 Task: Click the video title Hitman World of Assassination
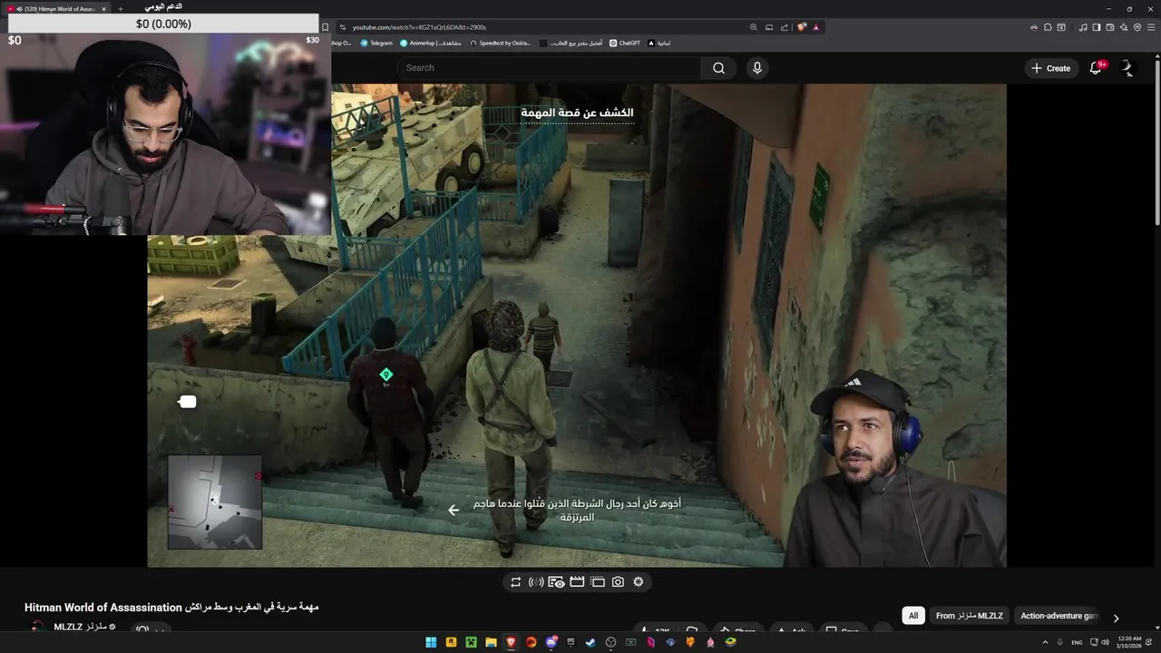coord(171,607)
